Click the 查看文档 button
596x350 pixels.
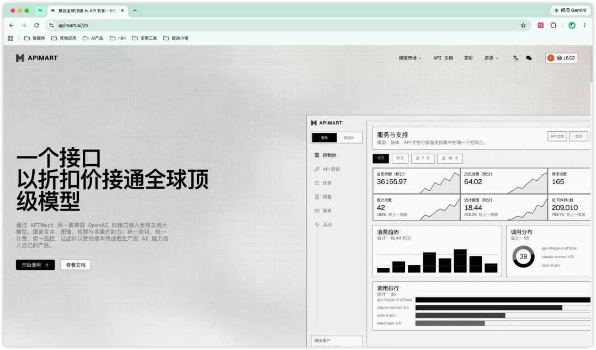(x=76, y=265)
